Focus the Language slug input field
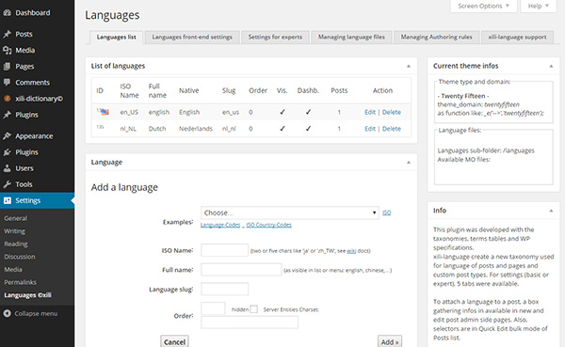565x347 pixels. [x=224, y=289]
